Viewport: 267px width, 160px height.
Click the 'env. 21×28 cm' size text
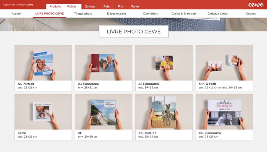click(x=28, y=88)
